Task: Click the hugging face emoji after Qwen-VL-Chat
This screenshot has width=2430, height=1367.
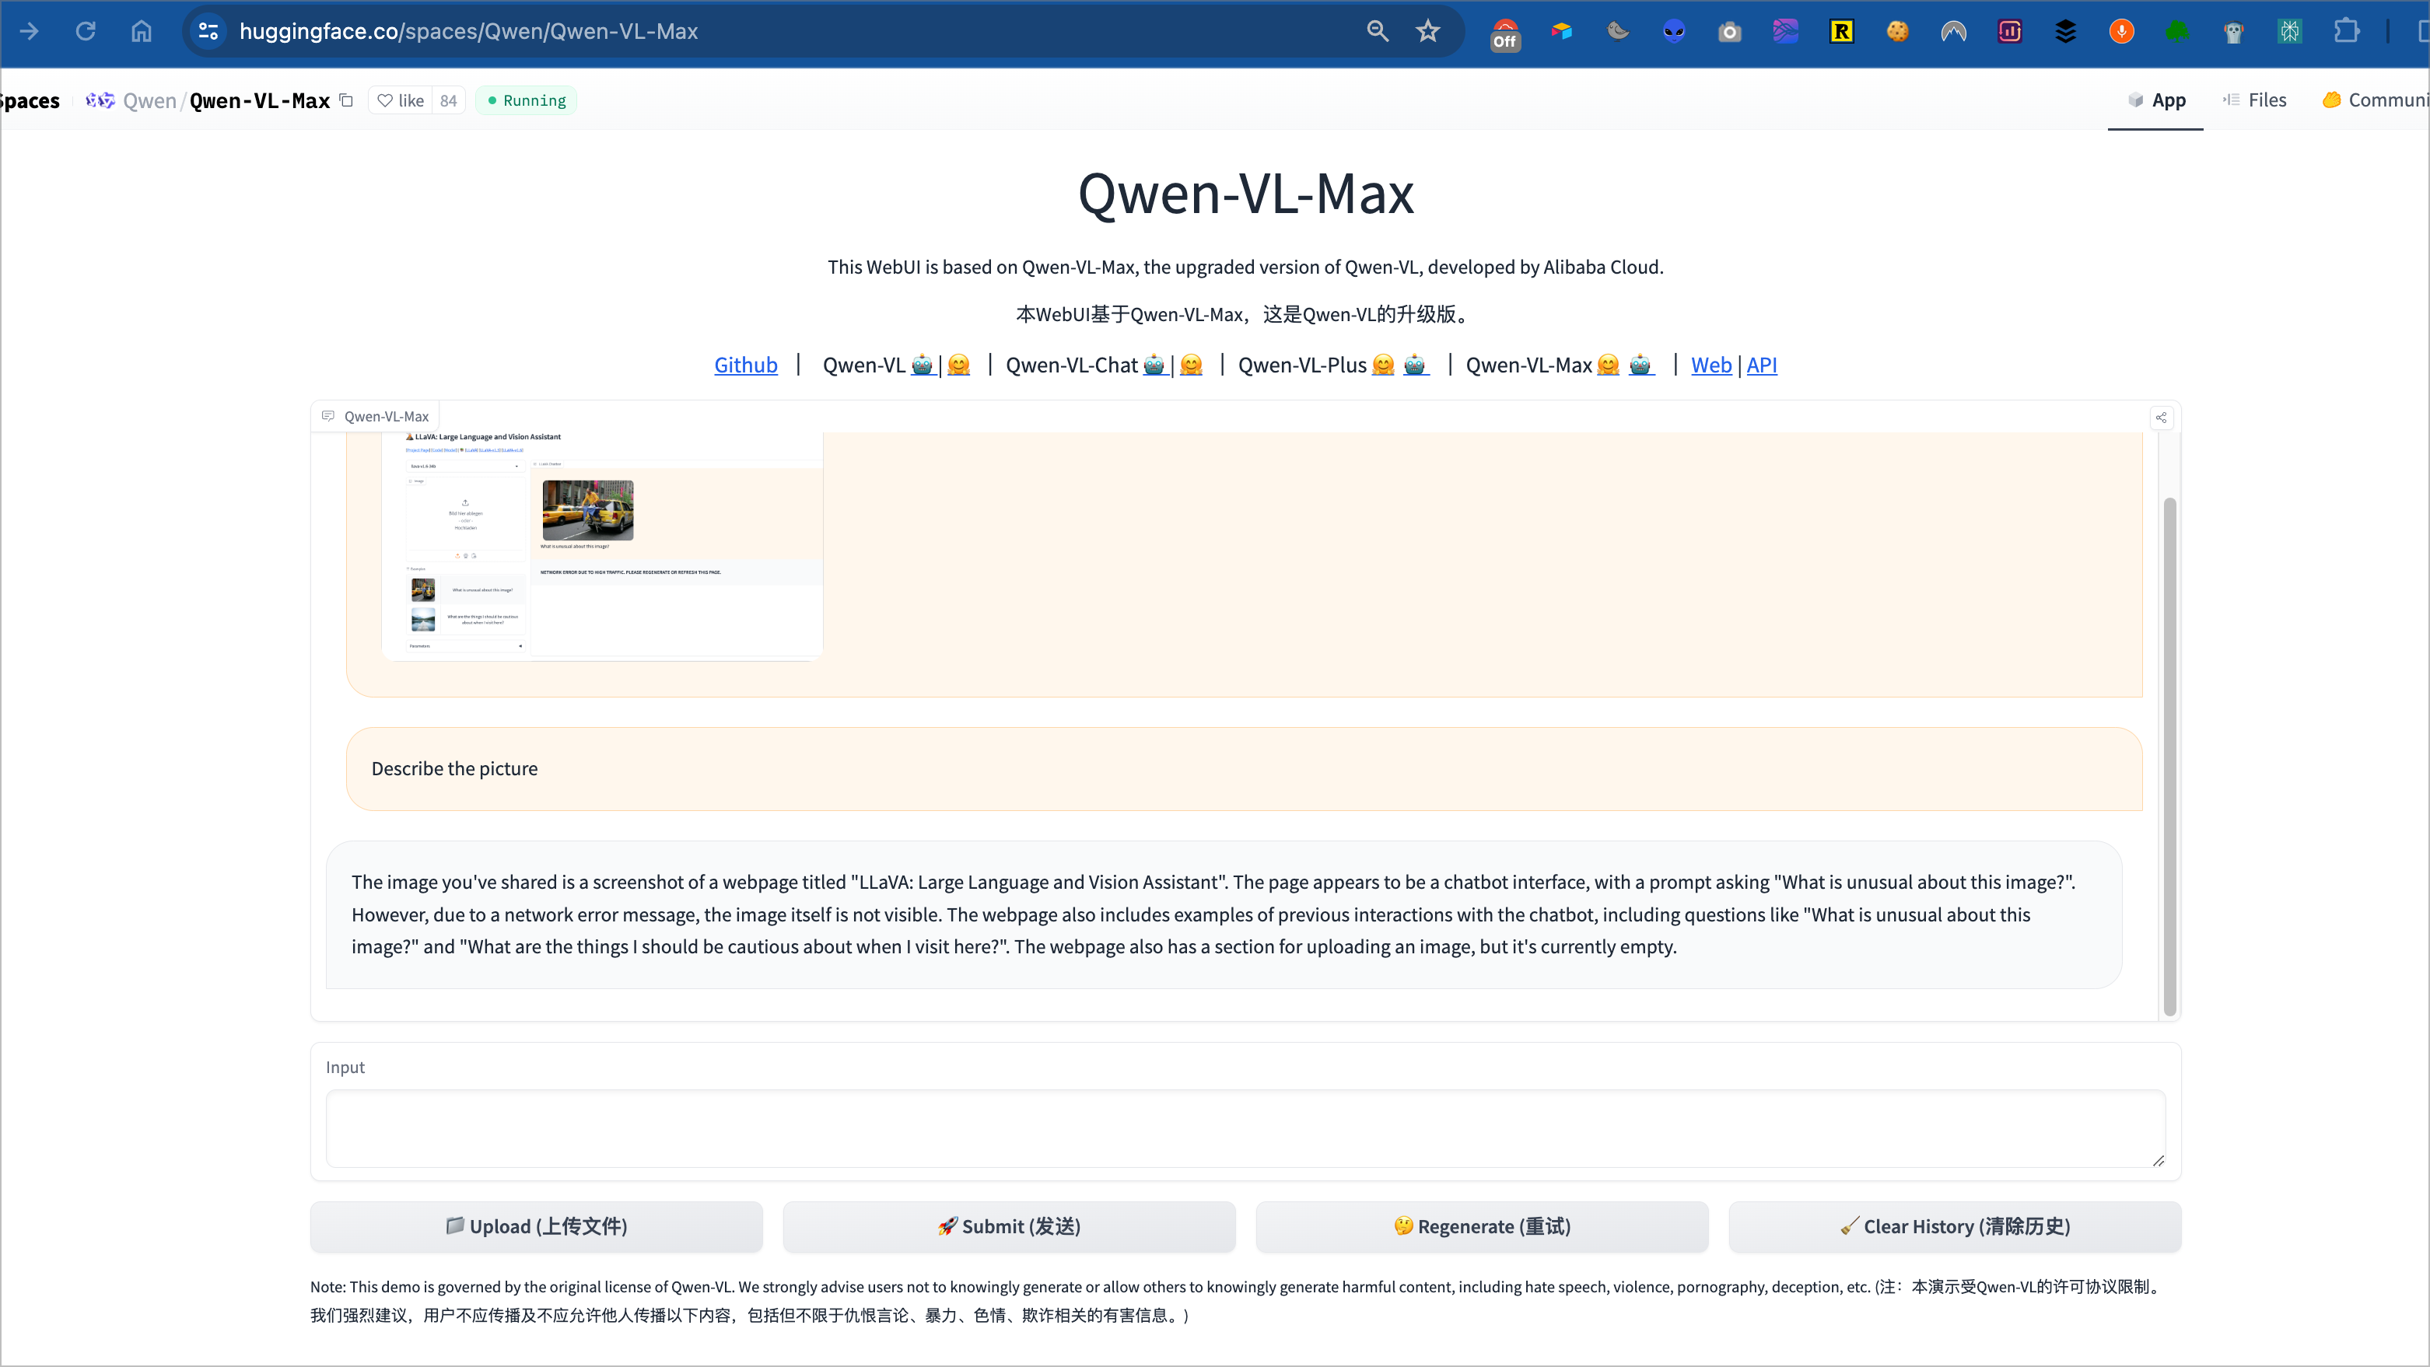Action: 1192,365
